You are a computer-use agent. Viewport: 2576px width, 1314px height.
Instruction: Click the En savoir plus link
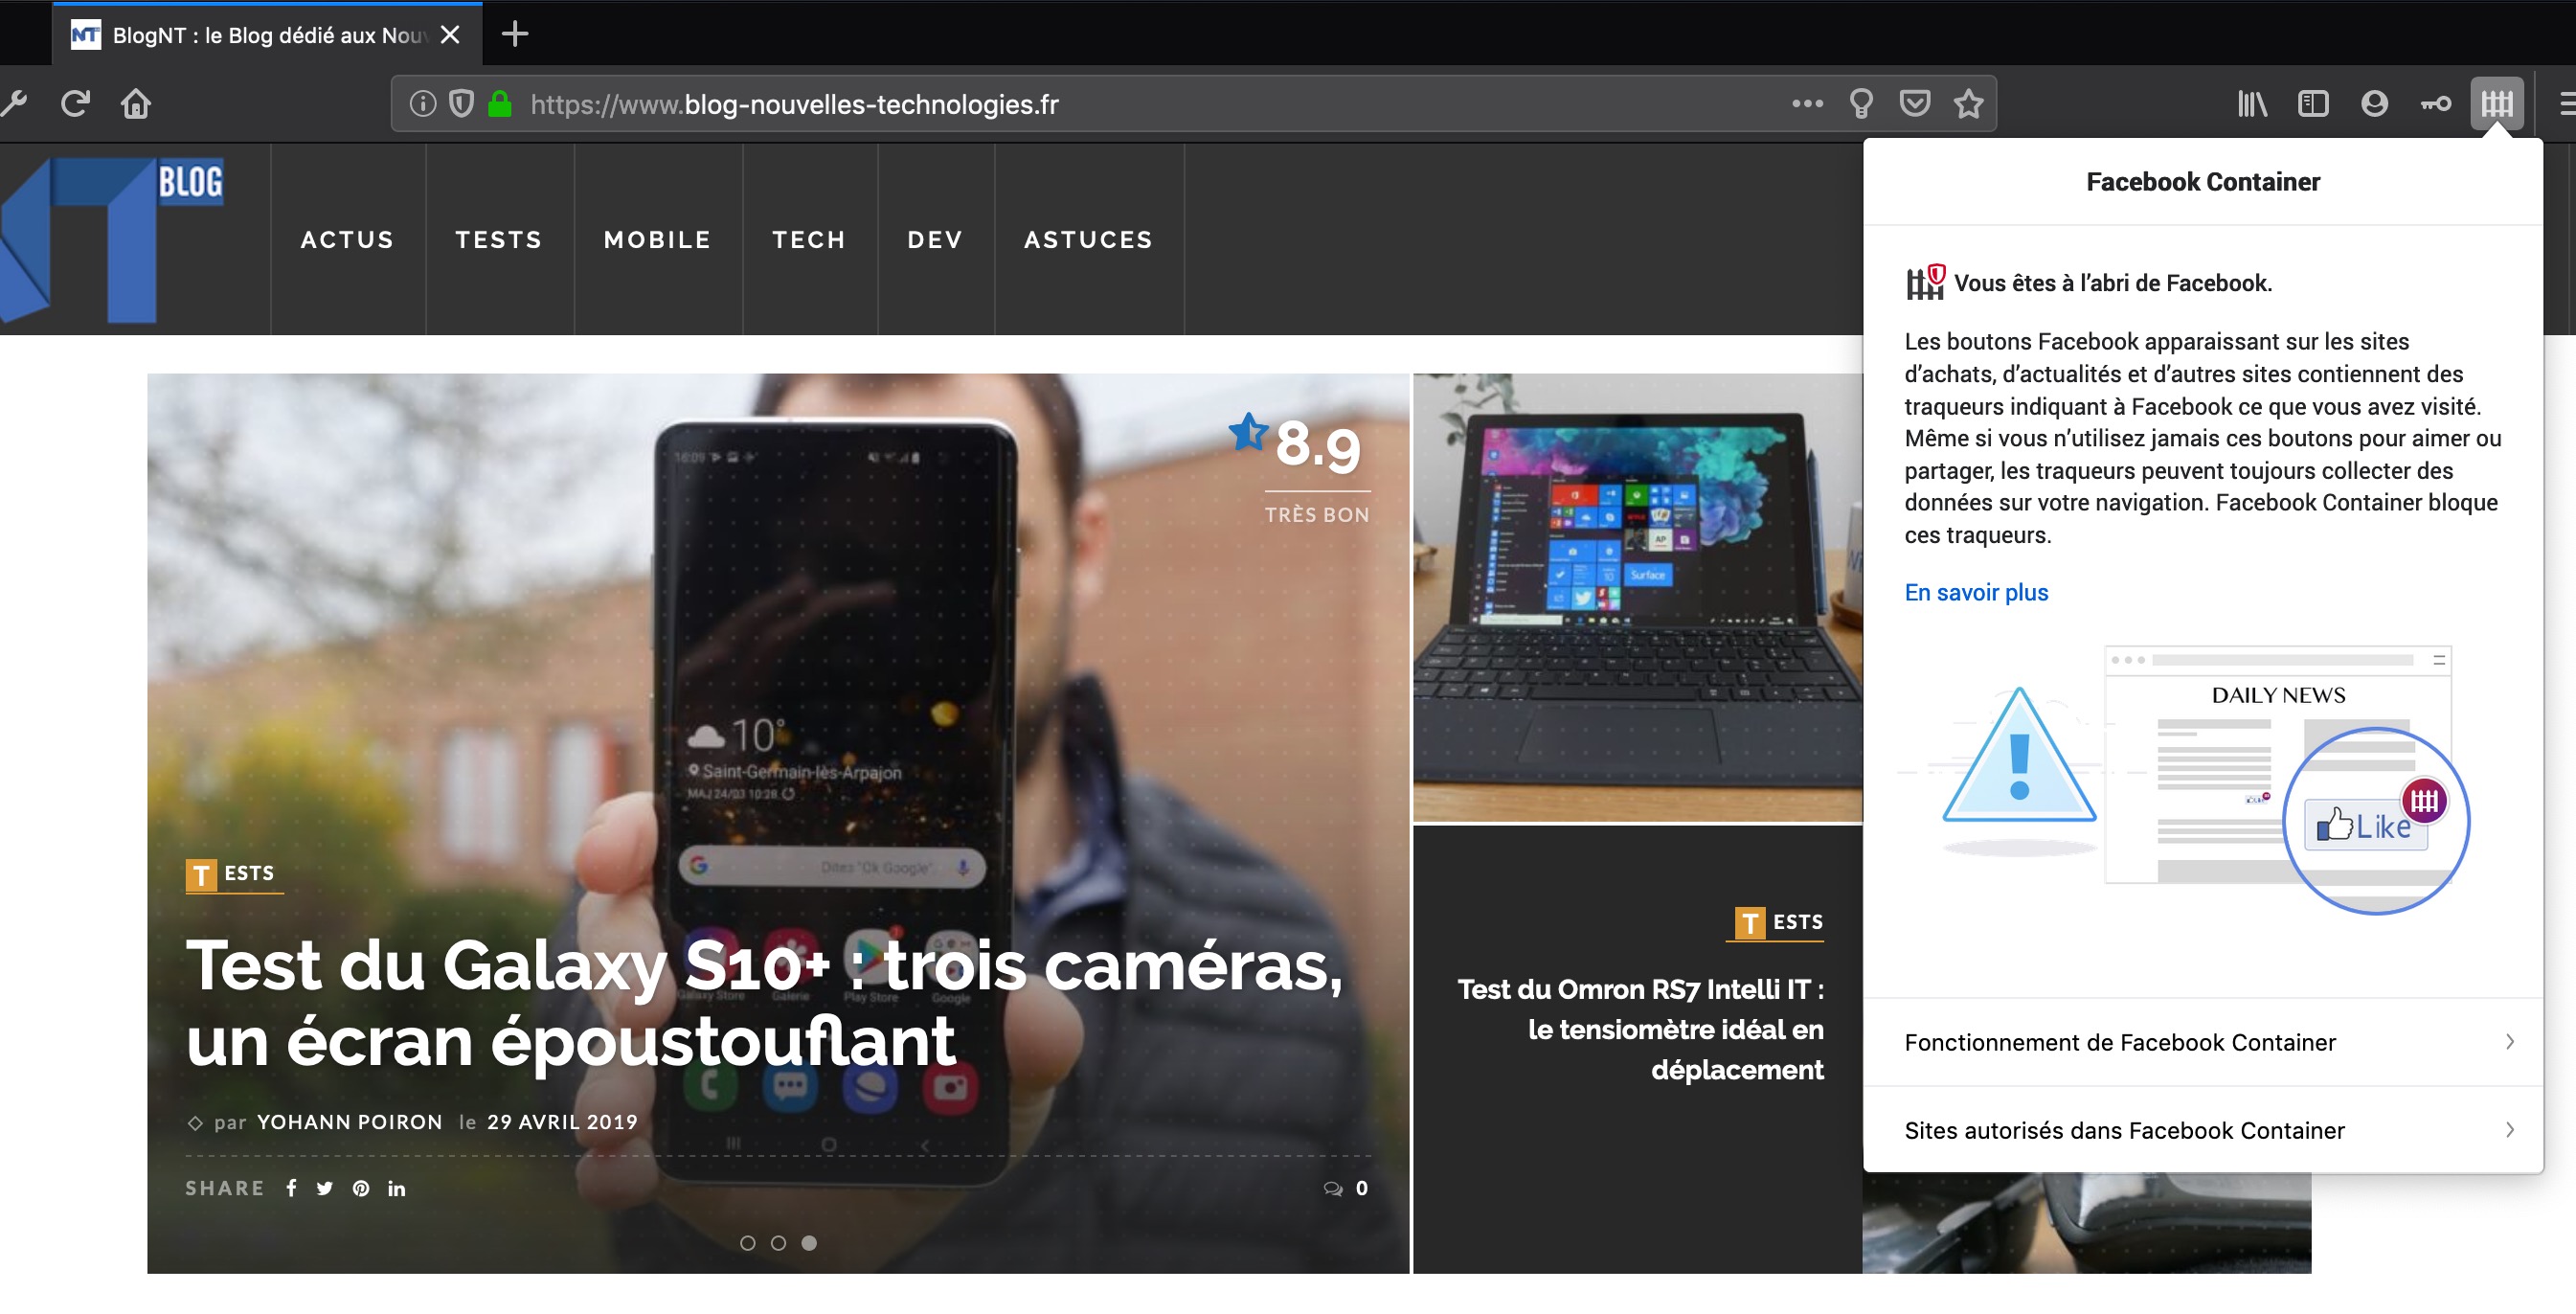[x=1975, y=592]
